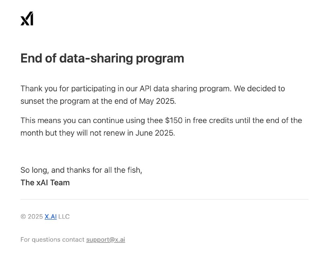Click the xAI logo at top
The width and height of the screenshot is (320, 254).
coord(27,18)
